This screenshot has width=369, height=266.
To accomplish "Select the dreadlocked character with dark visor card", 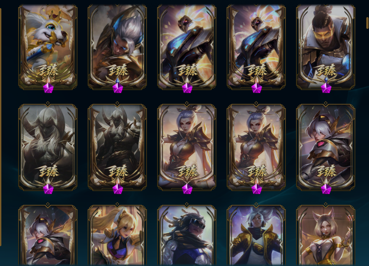I will tap(187, 236).
